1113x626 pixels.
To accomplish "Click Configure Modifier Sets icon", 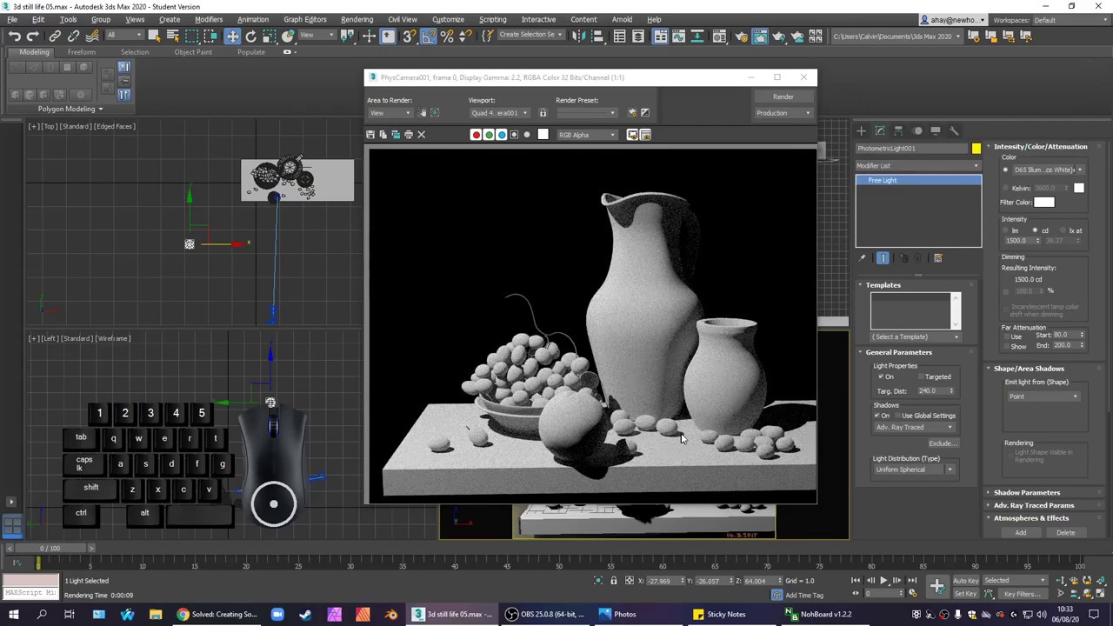I will click(938, 258).
